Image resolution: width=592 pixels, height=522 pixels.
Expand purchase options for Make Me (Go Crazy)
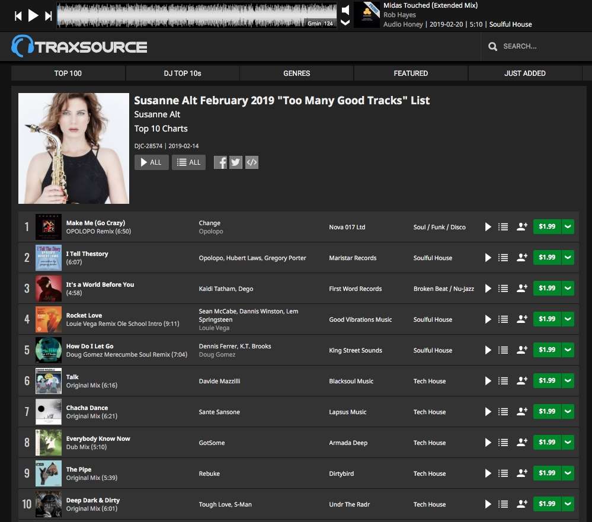click(568, 226)
